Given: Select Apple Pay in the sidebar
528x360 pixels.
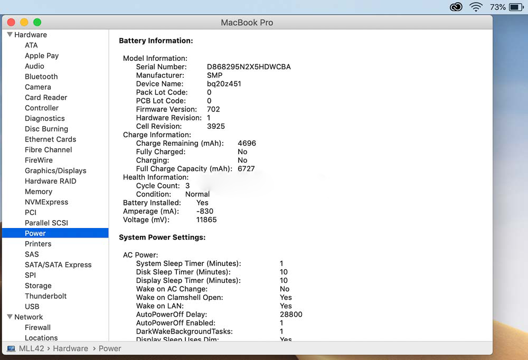Looking at the screenshot, I should click(42, 55).
